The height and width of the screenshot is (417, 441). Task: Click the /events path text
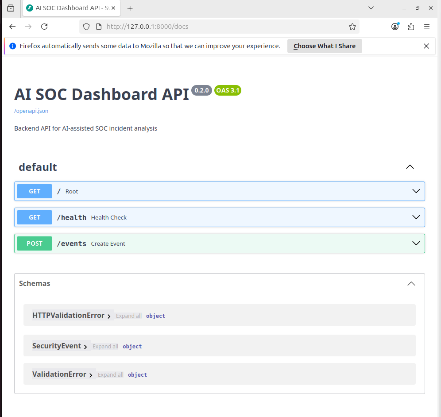pos(72,244)
